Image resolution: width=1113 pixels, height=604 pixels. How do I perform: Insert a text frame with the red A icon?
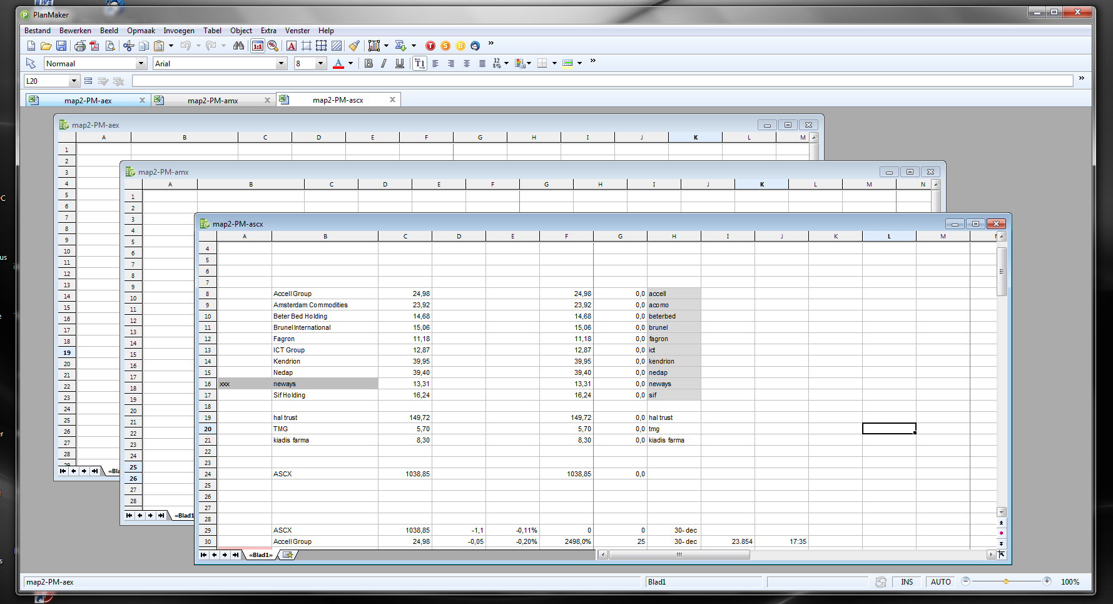click(291, 46)
